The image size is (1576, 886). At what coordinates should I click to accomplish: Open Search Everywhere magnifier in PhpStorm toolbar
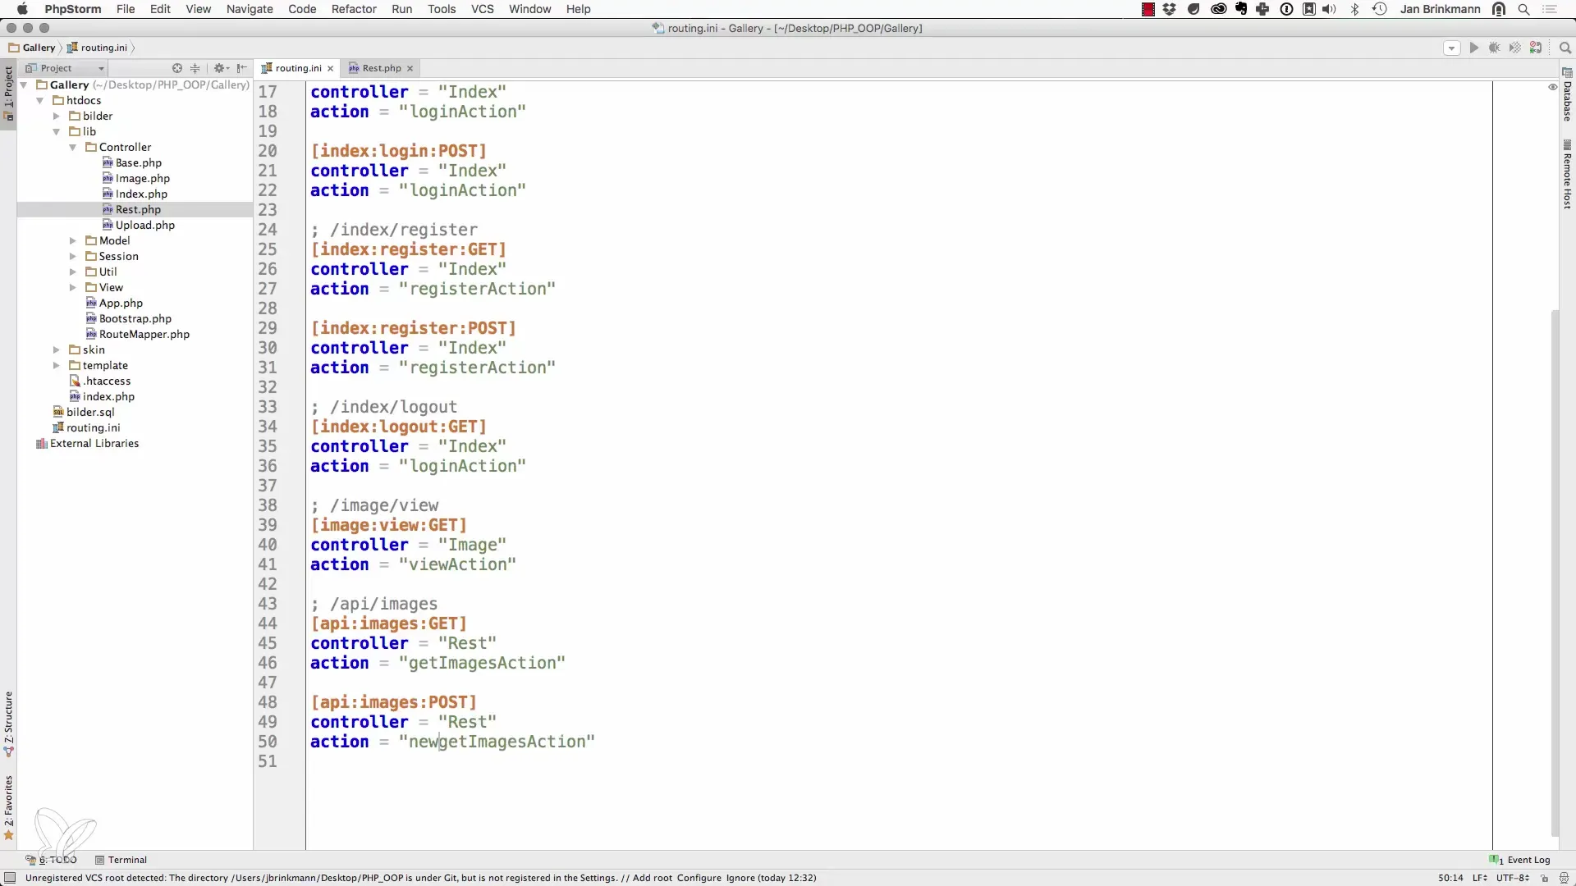[x=1565, y=48]
